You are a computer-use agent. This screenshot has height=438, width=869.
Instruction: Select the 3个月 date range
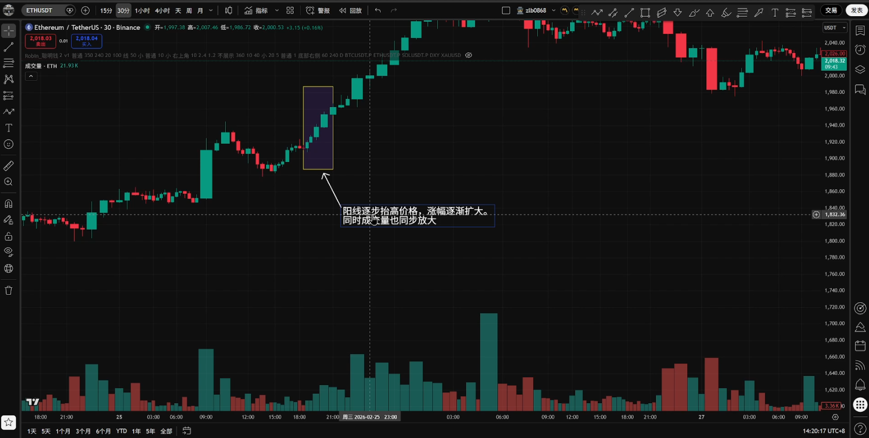pyautogui.click(x=83, y=431)
